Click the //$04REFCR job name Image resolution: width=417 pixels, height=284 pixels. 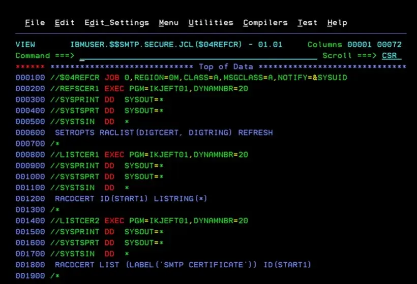click(x=75, y=78)
